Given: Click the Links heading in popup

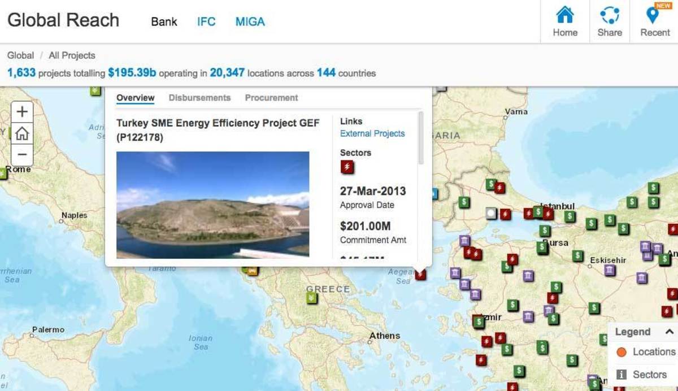Looking at the screenshot, I should [x=351, y=121].
